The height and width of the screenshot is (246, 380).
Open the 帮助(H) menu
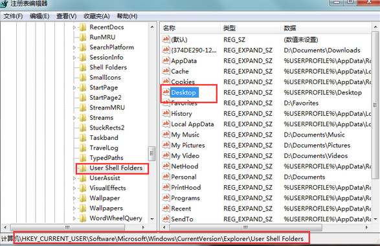(x=128, y=16)
